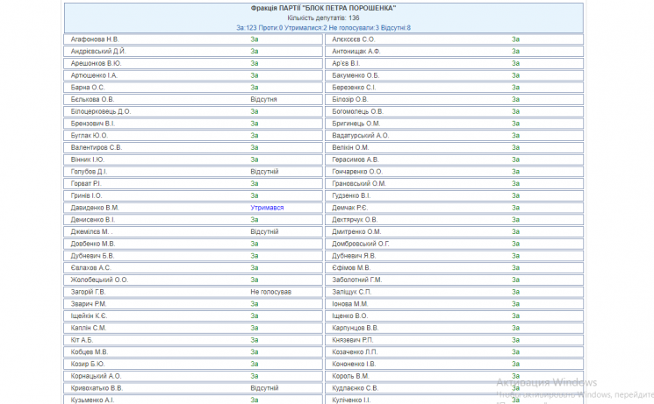
Task: Click the "За" vote of Корнацький А.О.
Action: tap(254, 377)
